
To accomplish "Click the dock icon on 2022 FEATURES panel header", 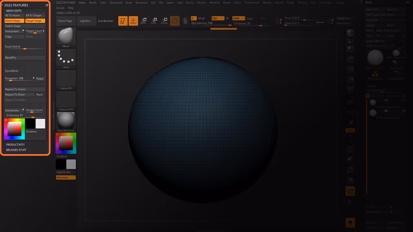I will pyautogui.click(x=47, y=5).
